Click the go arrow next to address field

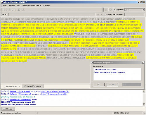pos(98,14)
